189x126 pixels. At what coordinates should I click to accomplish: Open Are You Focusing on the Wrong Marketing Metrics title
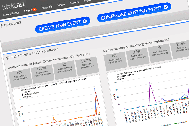click(x=136, y=45)
